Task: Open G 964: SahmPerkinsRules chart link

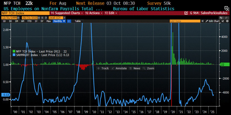Action: 208,13
